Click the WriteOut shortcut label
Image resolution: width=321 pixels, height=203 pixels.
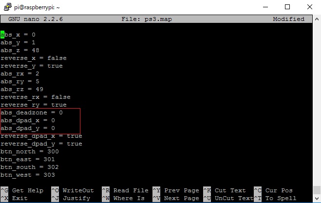coord(78,190)
